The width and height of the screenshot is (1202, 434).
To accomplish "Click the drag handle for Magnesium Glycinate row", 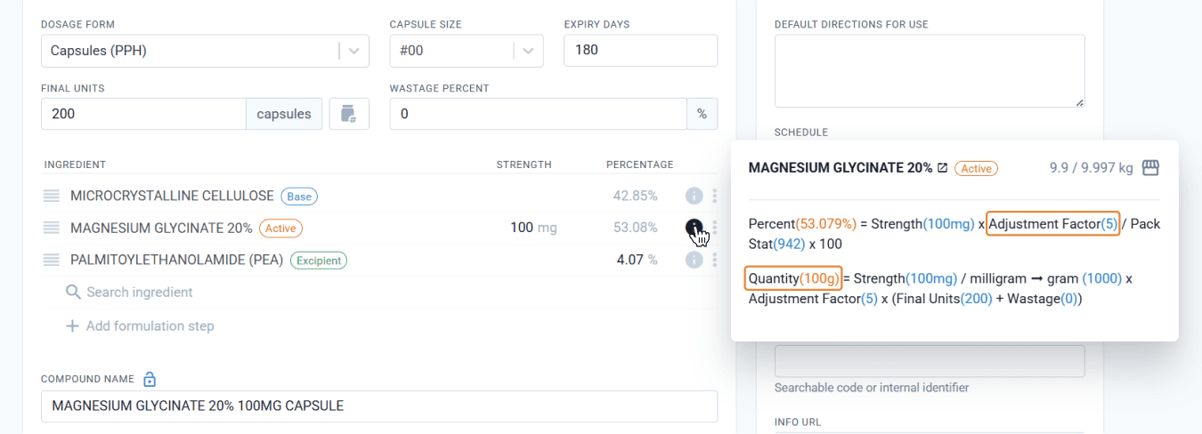I will point(52,228).
